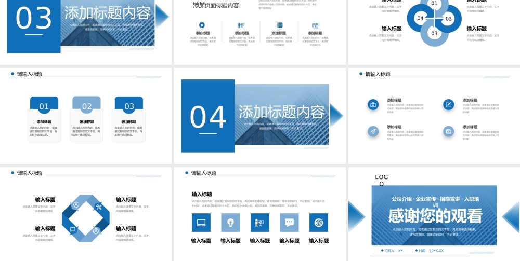Image resolution: width=520 pixels, height=261 pixels.
Task: Select the '添加页面标题内容' heading
Action: (x=216, y=5)
